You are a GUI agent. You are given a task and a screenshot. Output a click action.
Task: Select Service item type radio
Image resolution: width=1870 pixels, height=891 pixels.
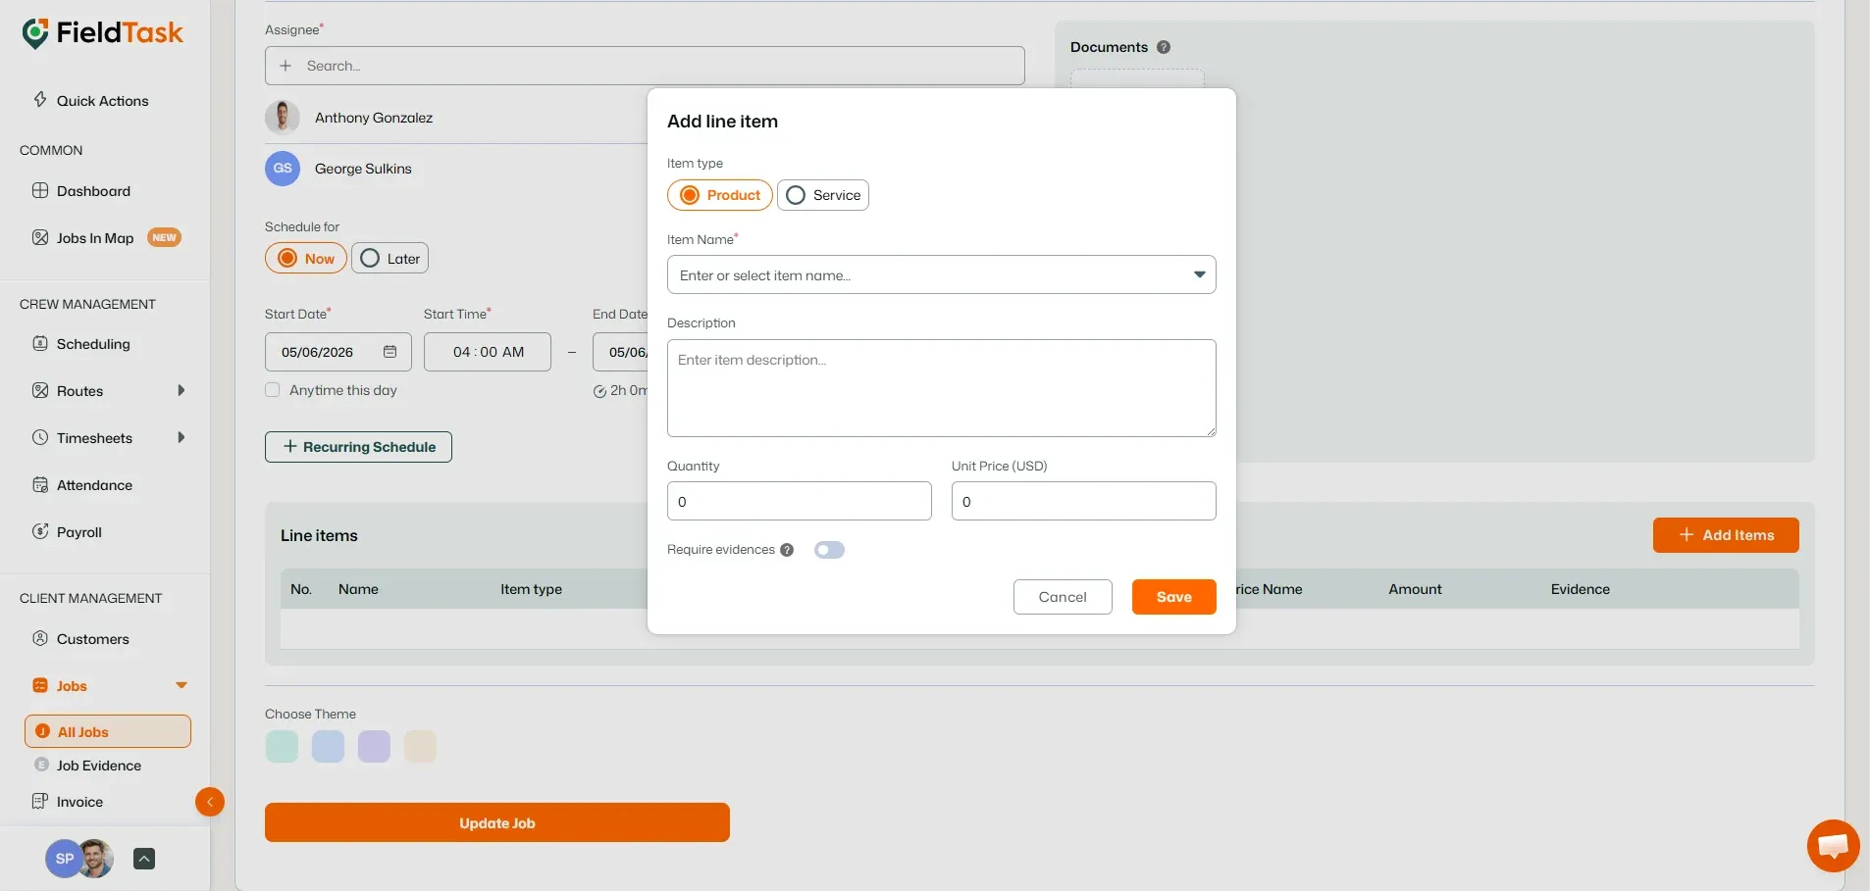point(823,195)
